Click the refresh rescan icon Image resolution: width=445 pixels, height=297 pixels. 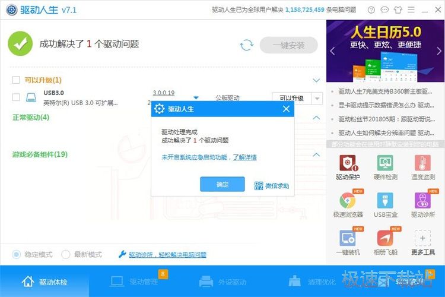[246, 45]
